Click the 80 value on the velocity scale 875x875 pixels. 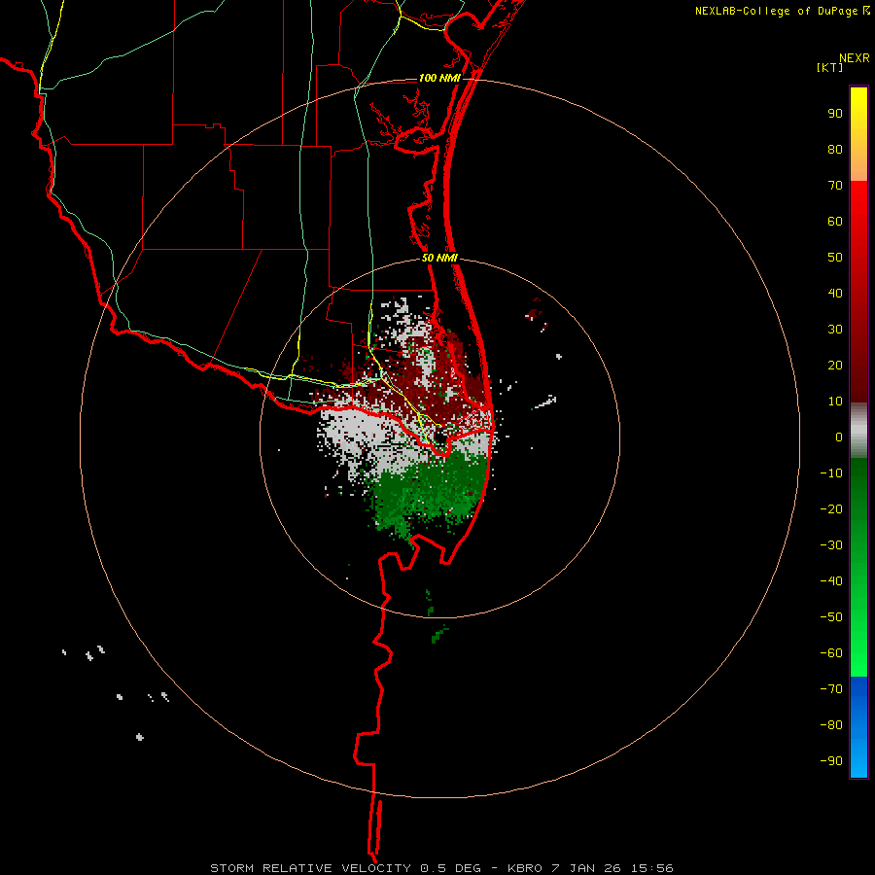[835, 149]
